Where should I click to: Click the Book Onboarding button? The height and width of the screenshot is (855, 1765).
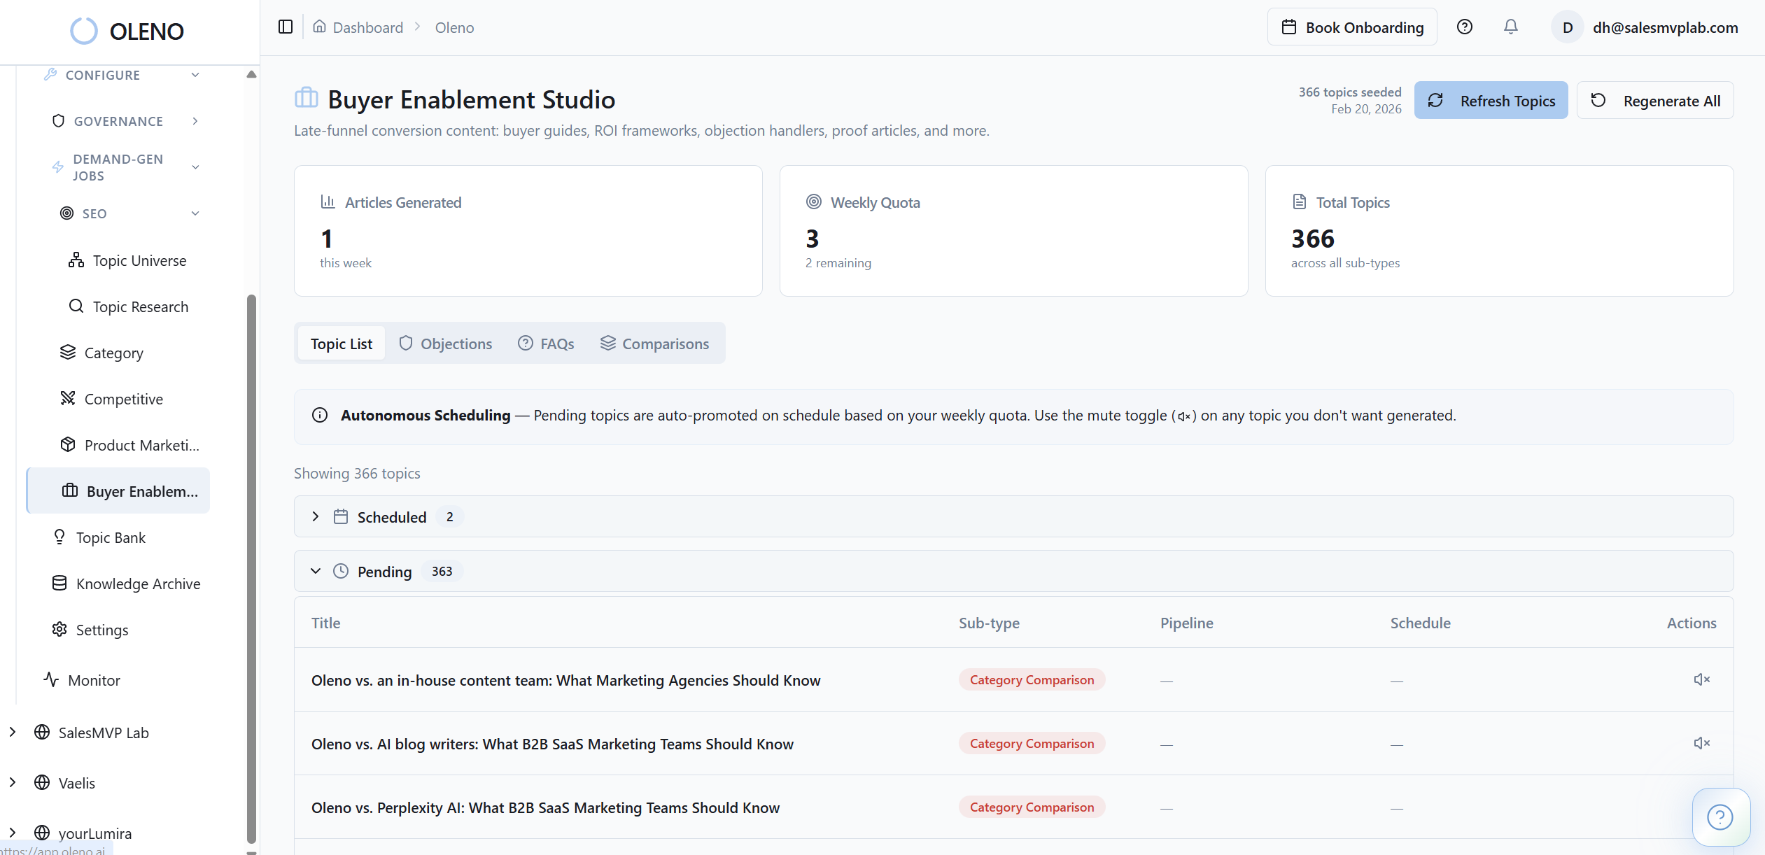tap(1352, 27)
